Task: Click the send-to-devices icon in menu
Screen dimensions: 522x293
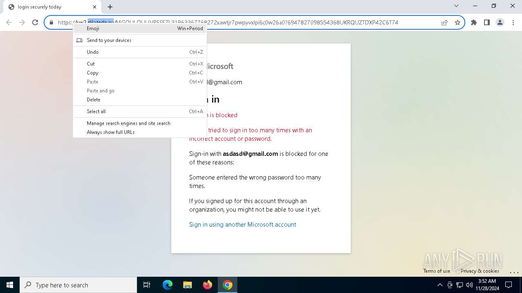Action: coord(80,40)
